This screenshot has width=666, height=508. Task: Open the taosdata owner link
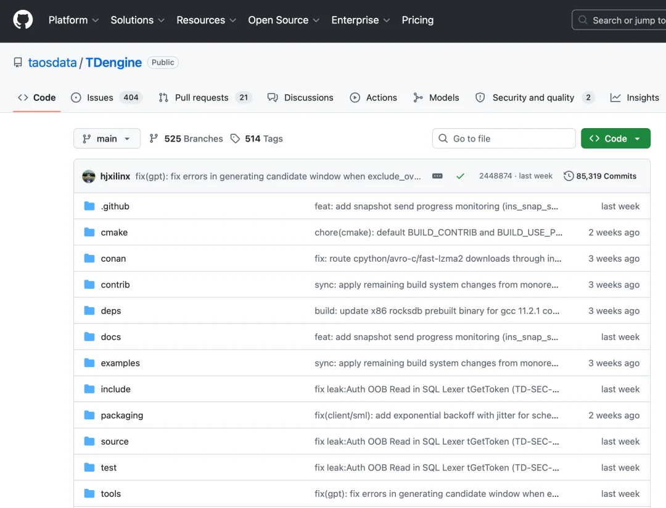[52, 62]
